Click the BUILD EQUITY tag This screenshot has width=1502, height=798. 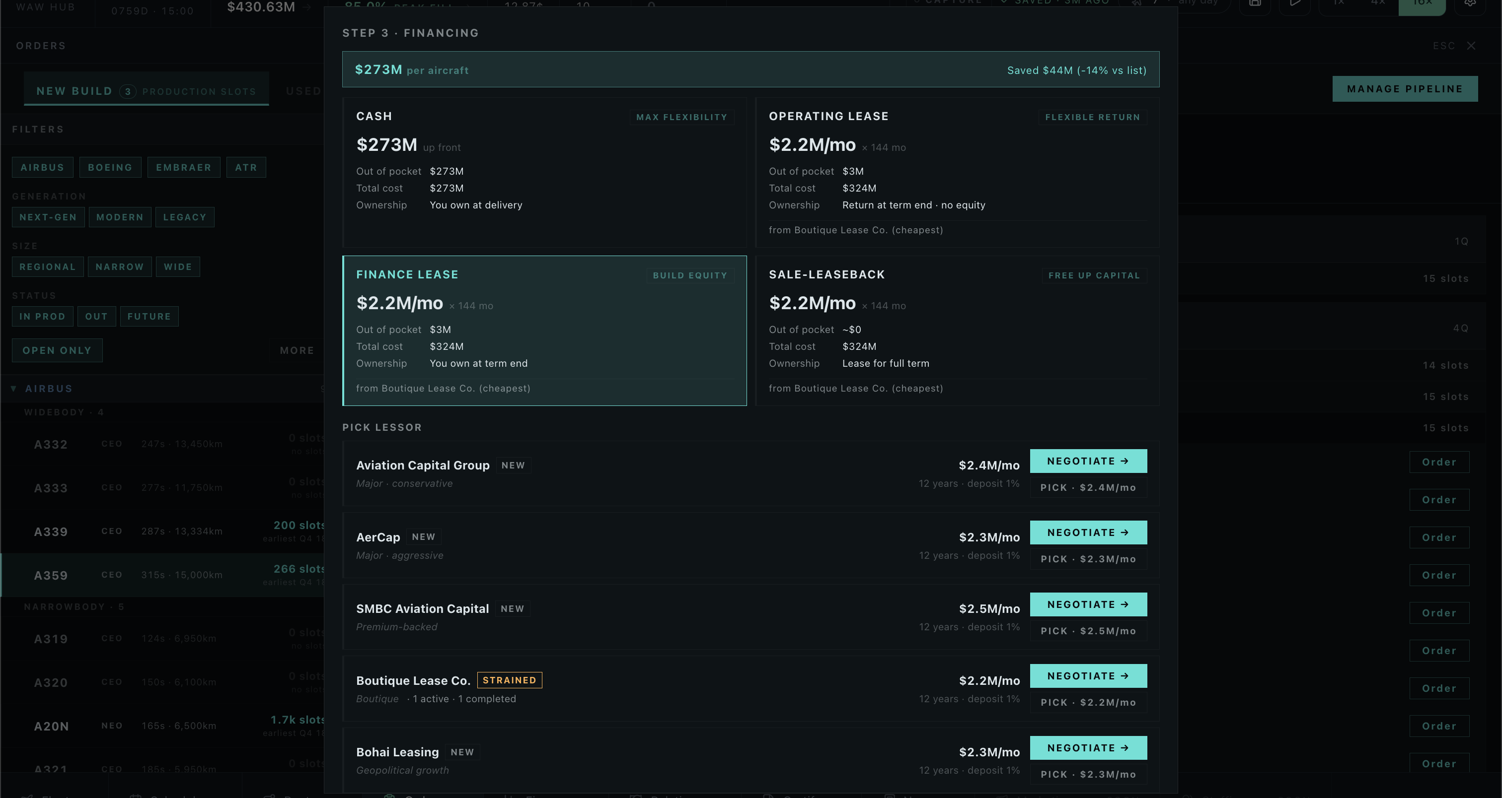[x=690, y=275]
